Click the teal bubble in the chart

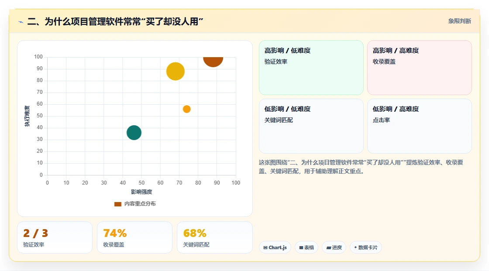point(134,133)
